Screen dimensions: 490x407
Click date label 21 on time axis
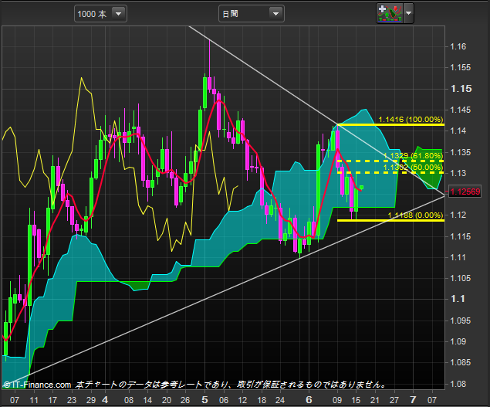pyautogui.click(x=375, y=400)
